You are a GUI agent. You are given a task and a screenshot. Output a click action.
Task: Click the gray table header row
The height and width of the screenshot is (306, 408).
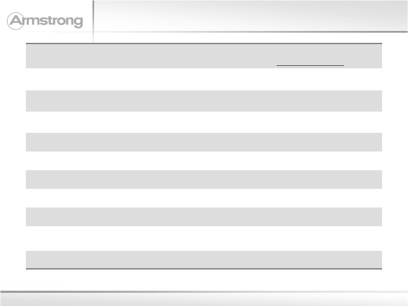coord(204,56)
